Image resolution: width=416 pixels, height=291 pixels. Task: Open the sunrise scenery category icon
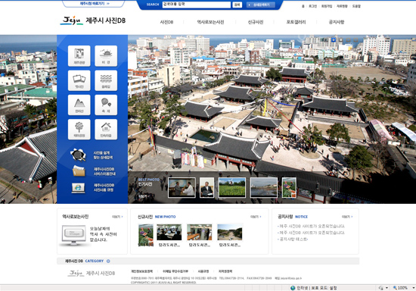coord(106,55)
